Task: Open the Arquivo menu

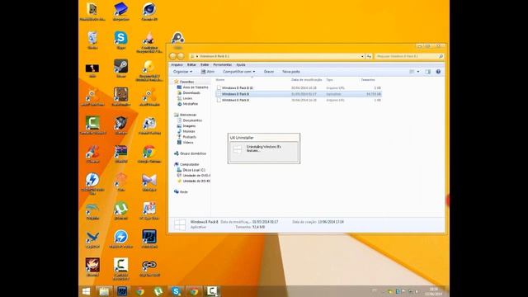Action: click(177, 64)
